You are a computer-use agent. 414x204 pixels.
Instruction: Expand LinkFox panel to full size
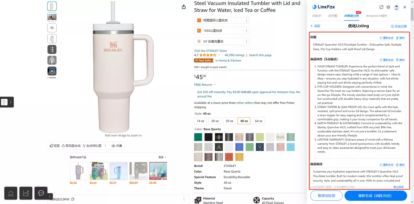(x=381, y=7)
